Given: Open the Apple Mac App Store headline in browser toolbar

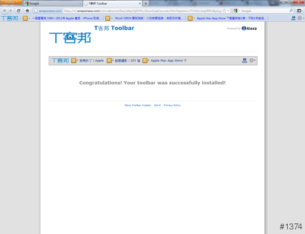Looking at the screenshot, I should 231,18.
